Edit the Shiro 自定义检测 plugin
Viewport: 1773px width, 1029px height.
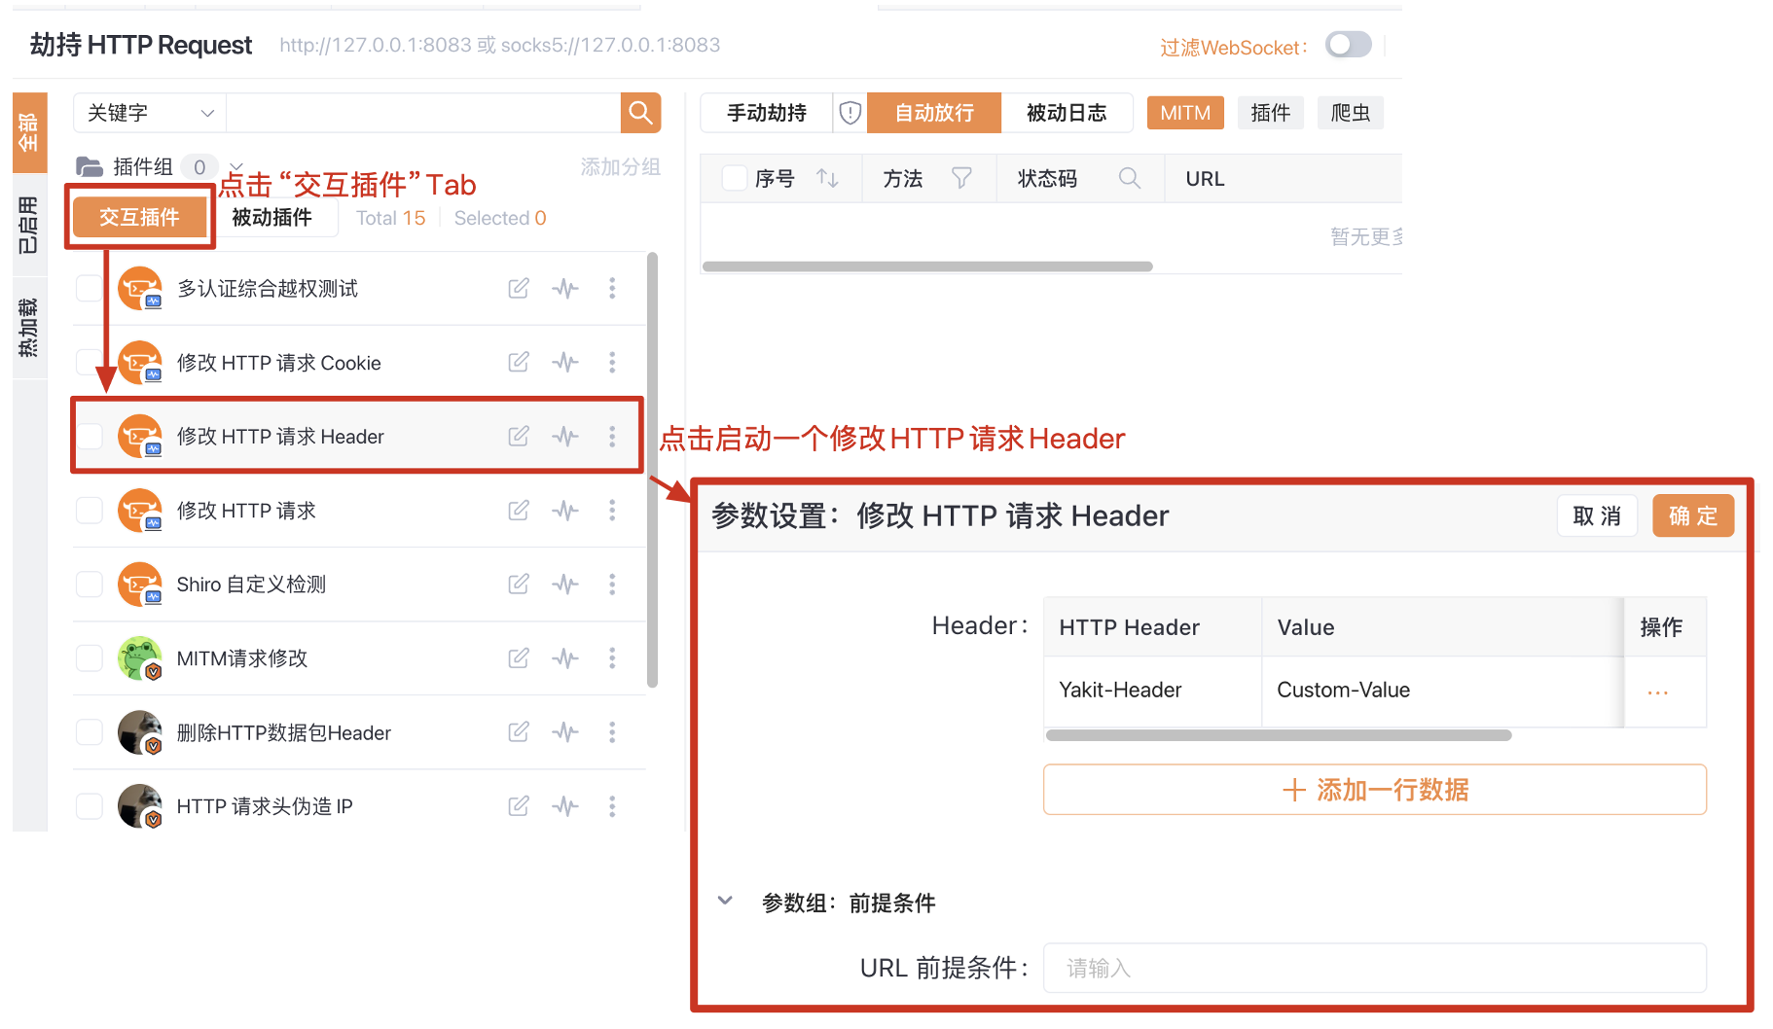[x=519, y=584]
